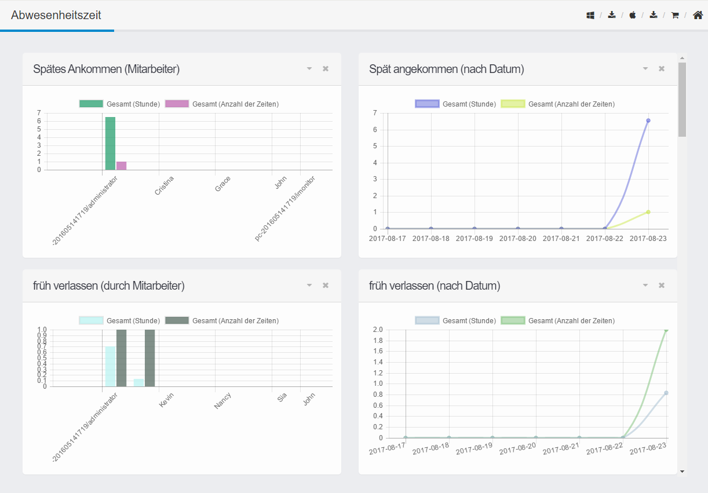
Task: Close the Spätes Ankommen (Mitarbeiter) panel
Action: [x=326, y=68]
